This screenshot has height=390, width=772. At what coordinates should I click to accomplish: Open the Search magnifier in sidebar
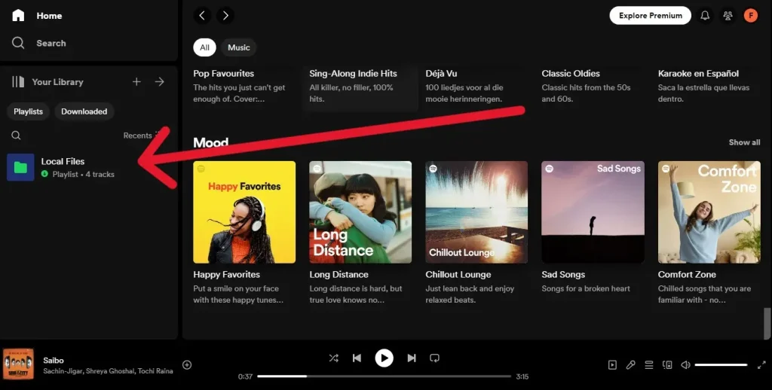click(18, 43)
